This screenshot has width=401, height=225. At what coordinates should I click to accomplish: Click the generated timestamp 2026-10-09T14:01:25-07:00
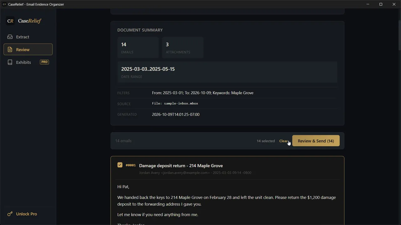pos(176,114)
